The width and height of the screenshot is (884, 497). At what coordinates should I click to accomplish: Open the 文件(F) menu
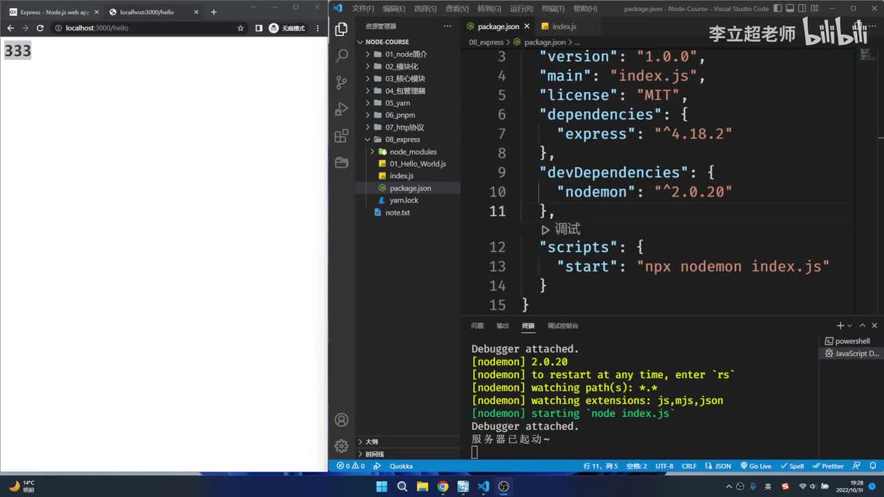(363, 8)
